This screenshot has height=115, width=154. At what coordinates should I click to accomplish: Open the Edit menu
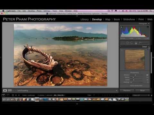coord(24,11)
